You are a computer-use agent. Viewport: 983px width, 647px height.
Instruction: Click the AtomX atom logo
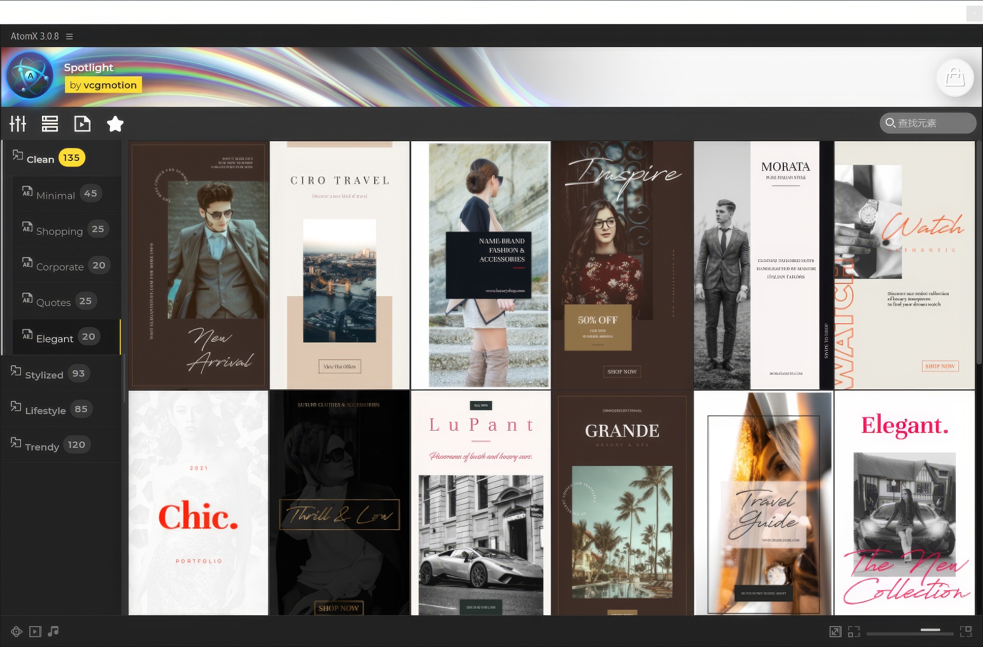[30, 76]
